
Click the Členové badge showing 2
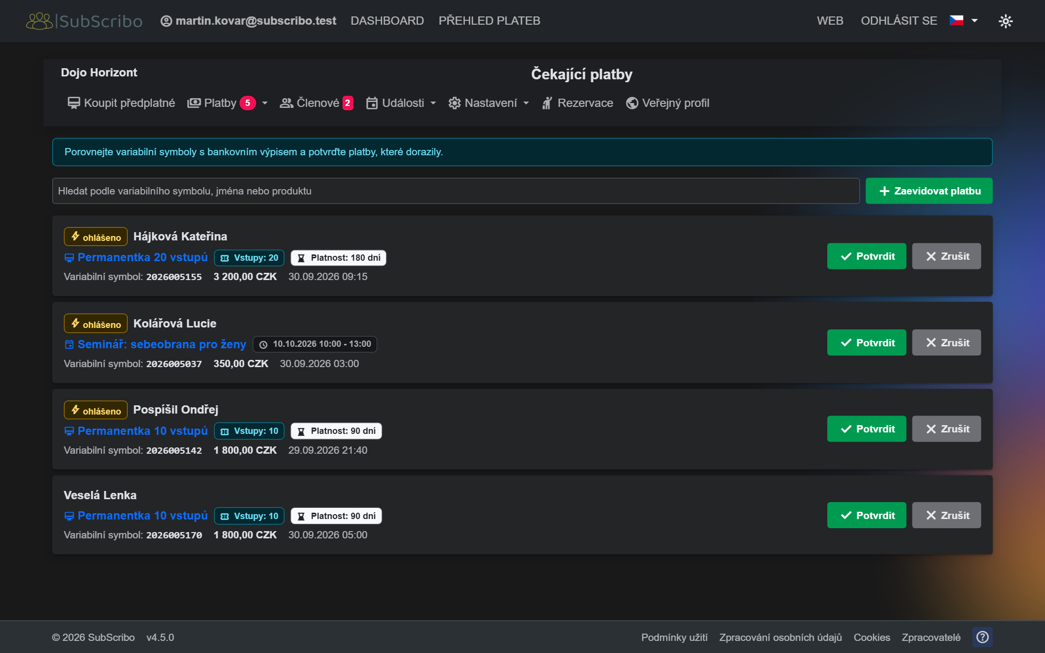tap(348, 103)
